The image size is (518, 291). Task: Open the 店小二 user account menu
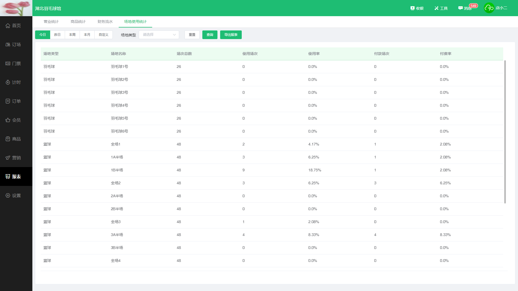(x=496, y=8)
